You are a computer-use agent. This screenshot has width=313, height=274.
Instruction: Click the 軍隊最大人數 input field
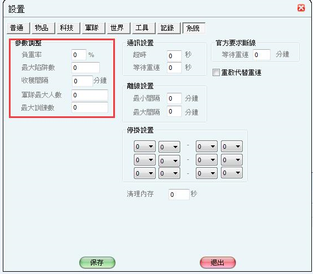(90, 95)
